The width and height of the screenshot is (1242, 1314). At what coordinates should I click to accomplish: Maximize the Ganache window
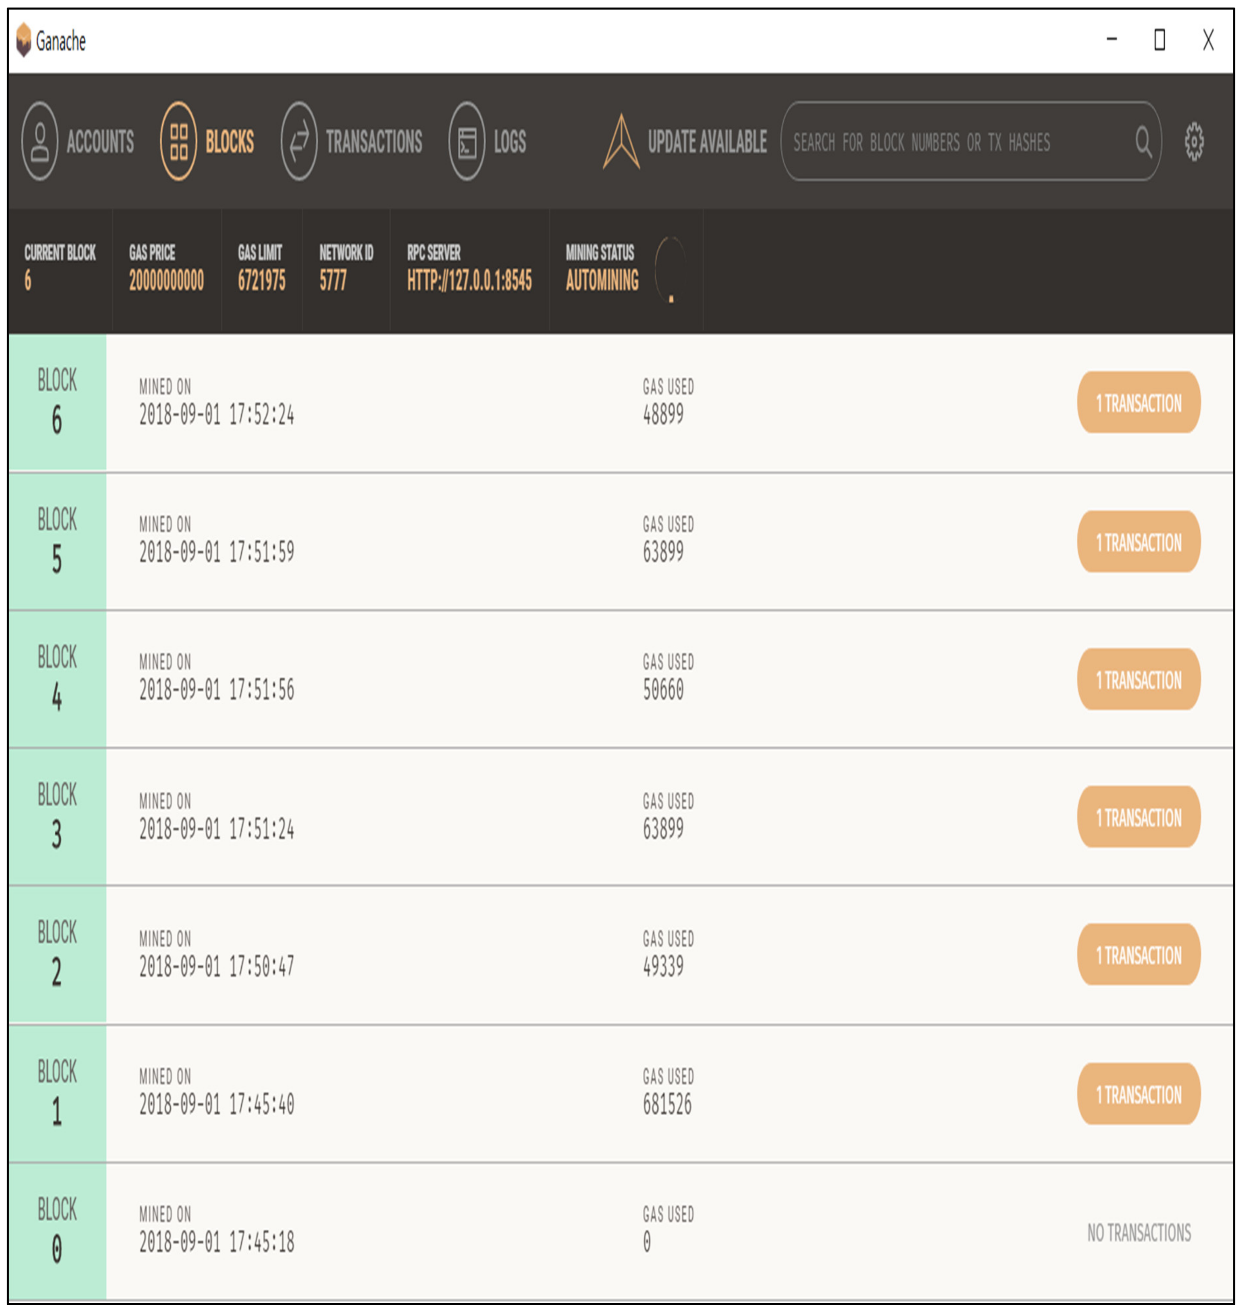click(x=1159, y=40)
